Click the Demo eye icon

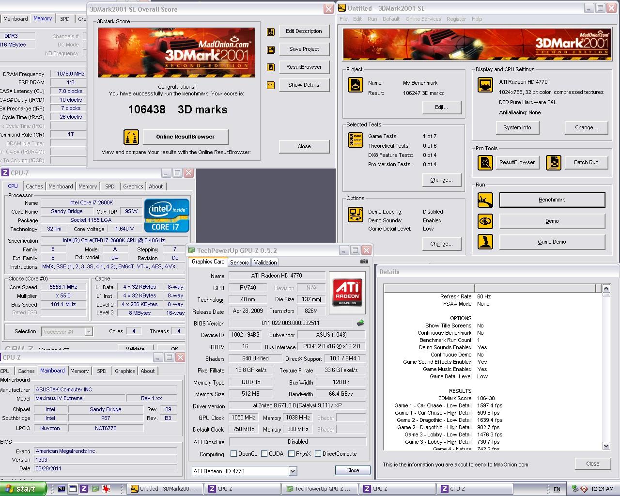[x=485, y=221]
